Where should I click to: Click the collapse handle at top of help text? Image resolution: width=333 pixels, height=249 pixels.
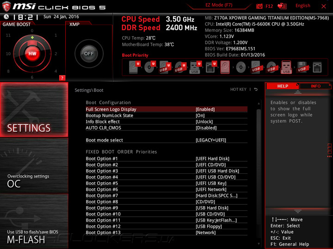[x=298, y=92]
